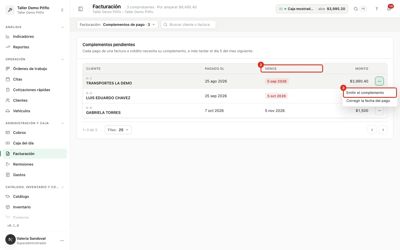
Task: Click the $3,990.40 amount
Action: pos(359,81)
